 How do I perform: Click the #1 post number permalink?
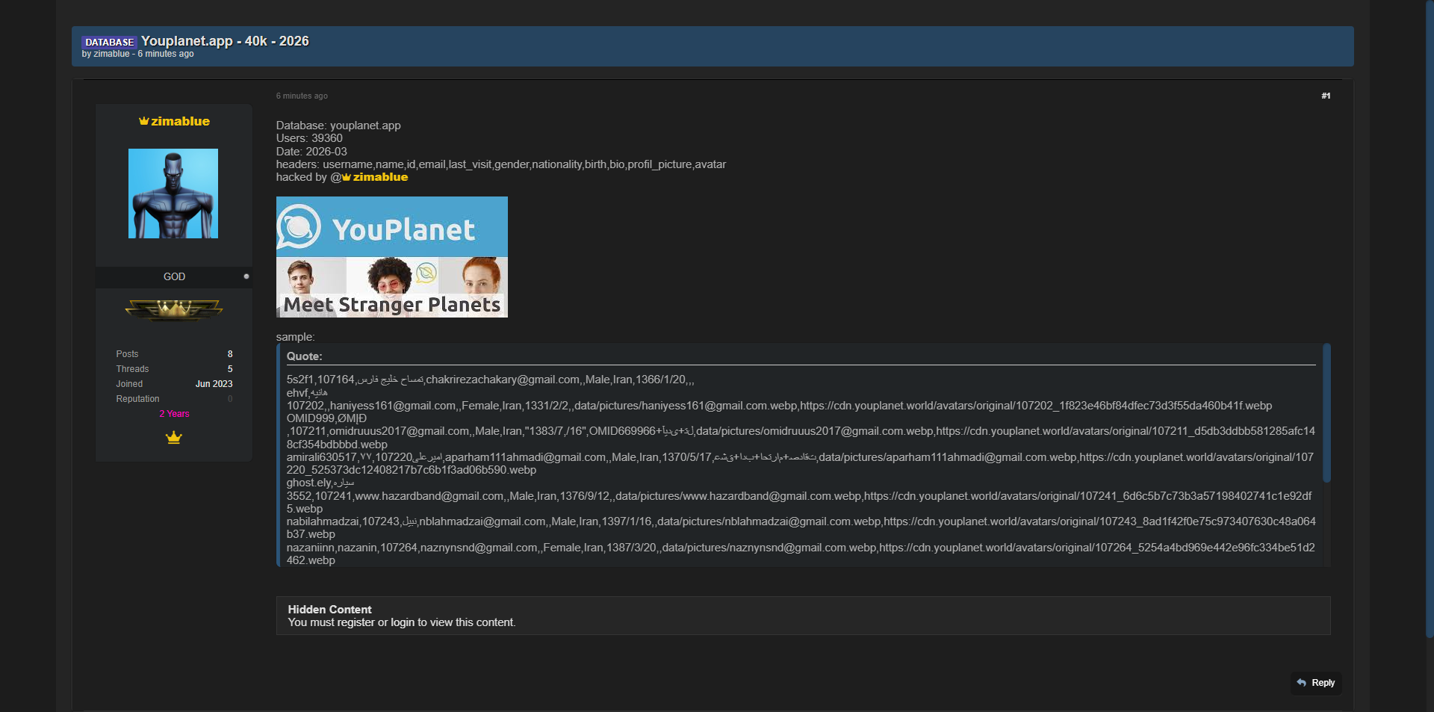pos(1326,96)
